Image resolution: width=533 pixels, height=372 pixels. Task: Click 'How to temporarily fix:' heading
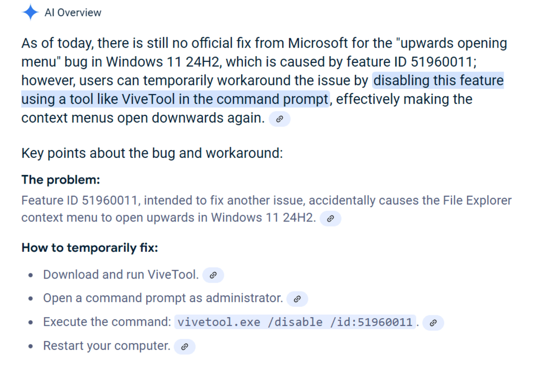click(90, 248)
